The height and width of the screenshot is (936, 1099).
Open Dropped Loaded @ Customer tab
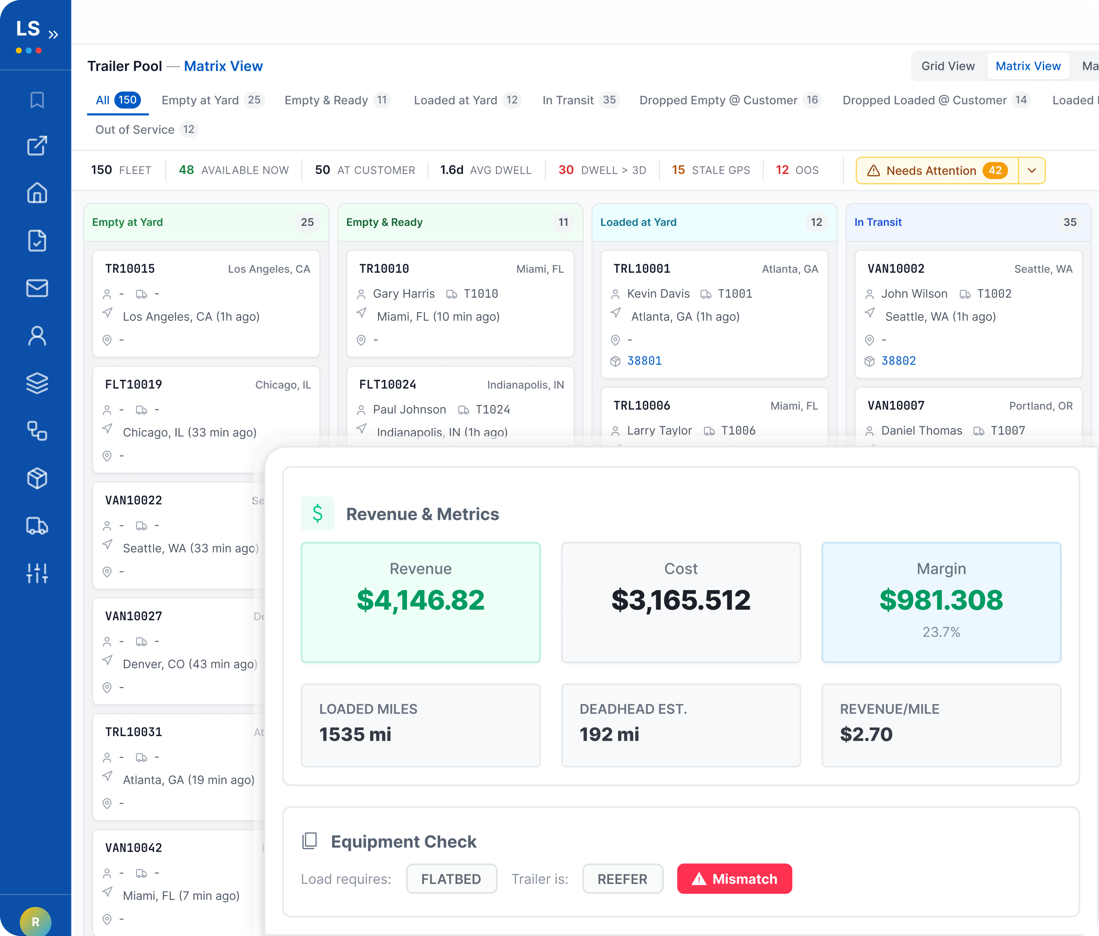tap(936, 100)
